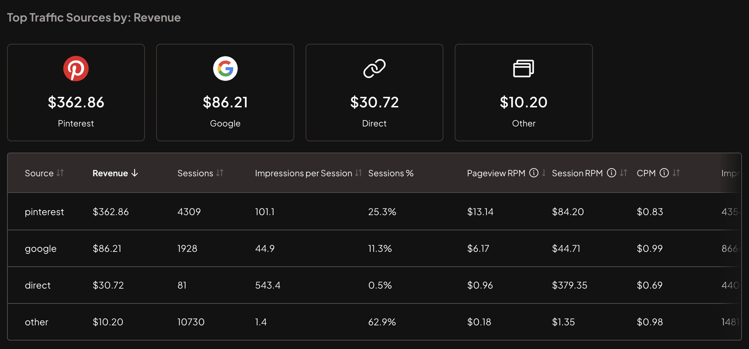Click Pageview RPM sort arrow

coord(544,173)
